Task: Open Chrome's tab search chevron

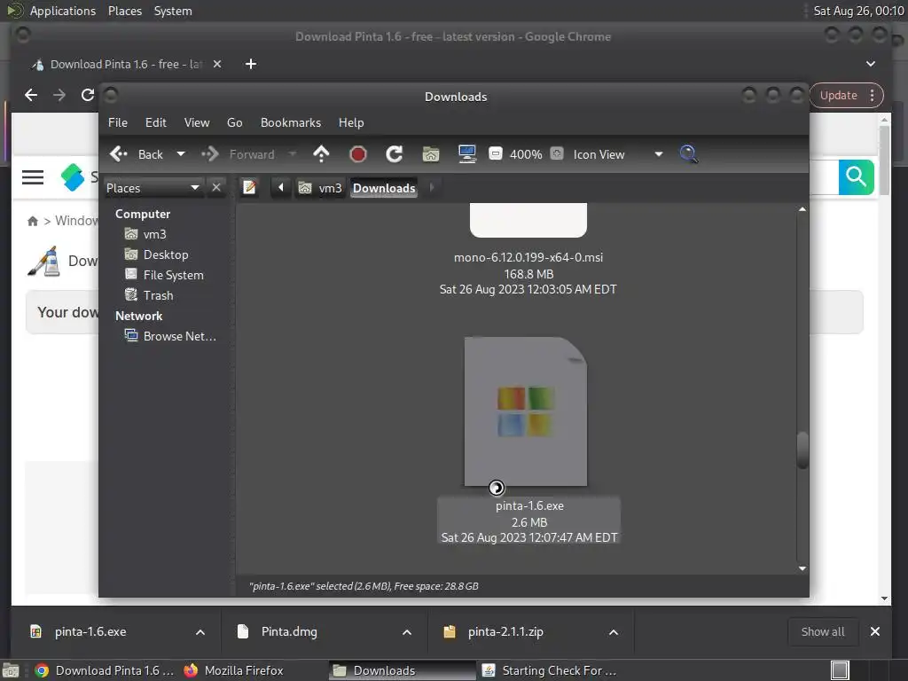Action: point(871,64)
